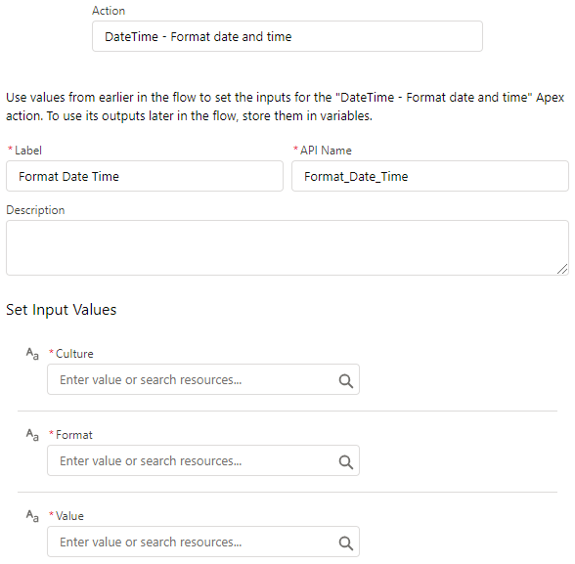
Task: Click the Aa text-type icon beside Value
Action: pos(32,516)
